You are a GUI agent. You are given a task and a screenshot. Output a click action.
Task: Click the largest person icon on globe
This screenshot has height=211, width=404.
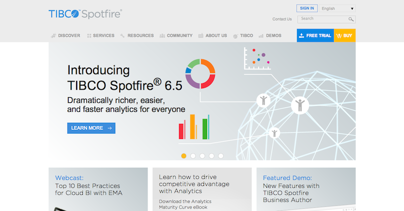(x=300, y=105)
